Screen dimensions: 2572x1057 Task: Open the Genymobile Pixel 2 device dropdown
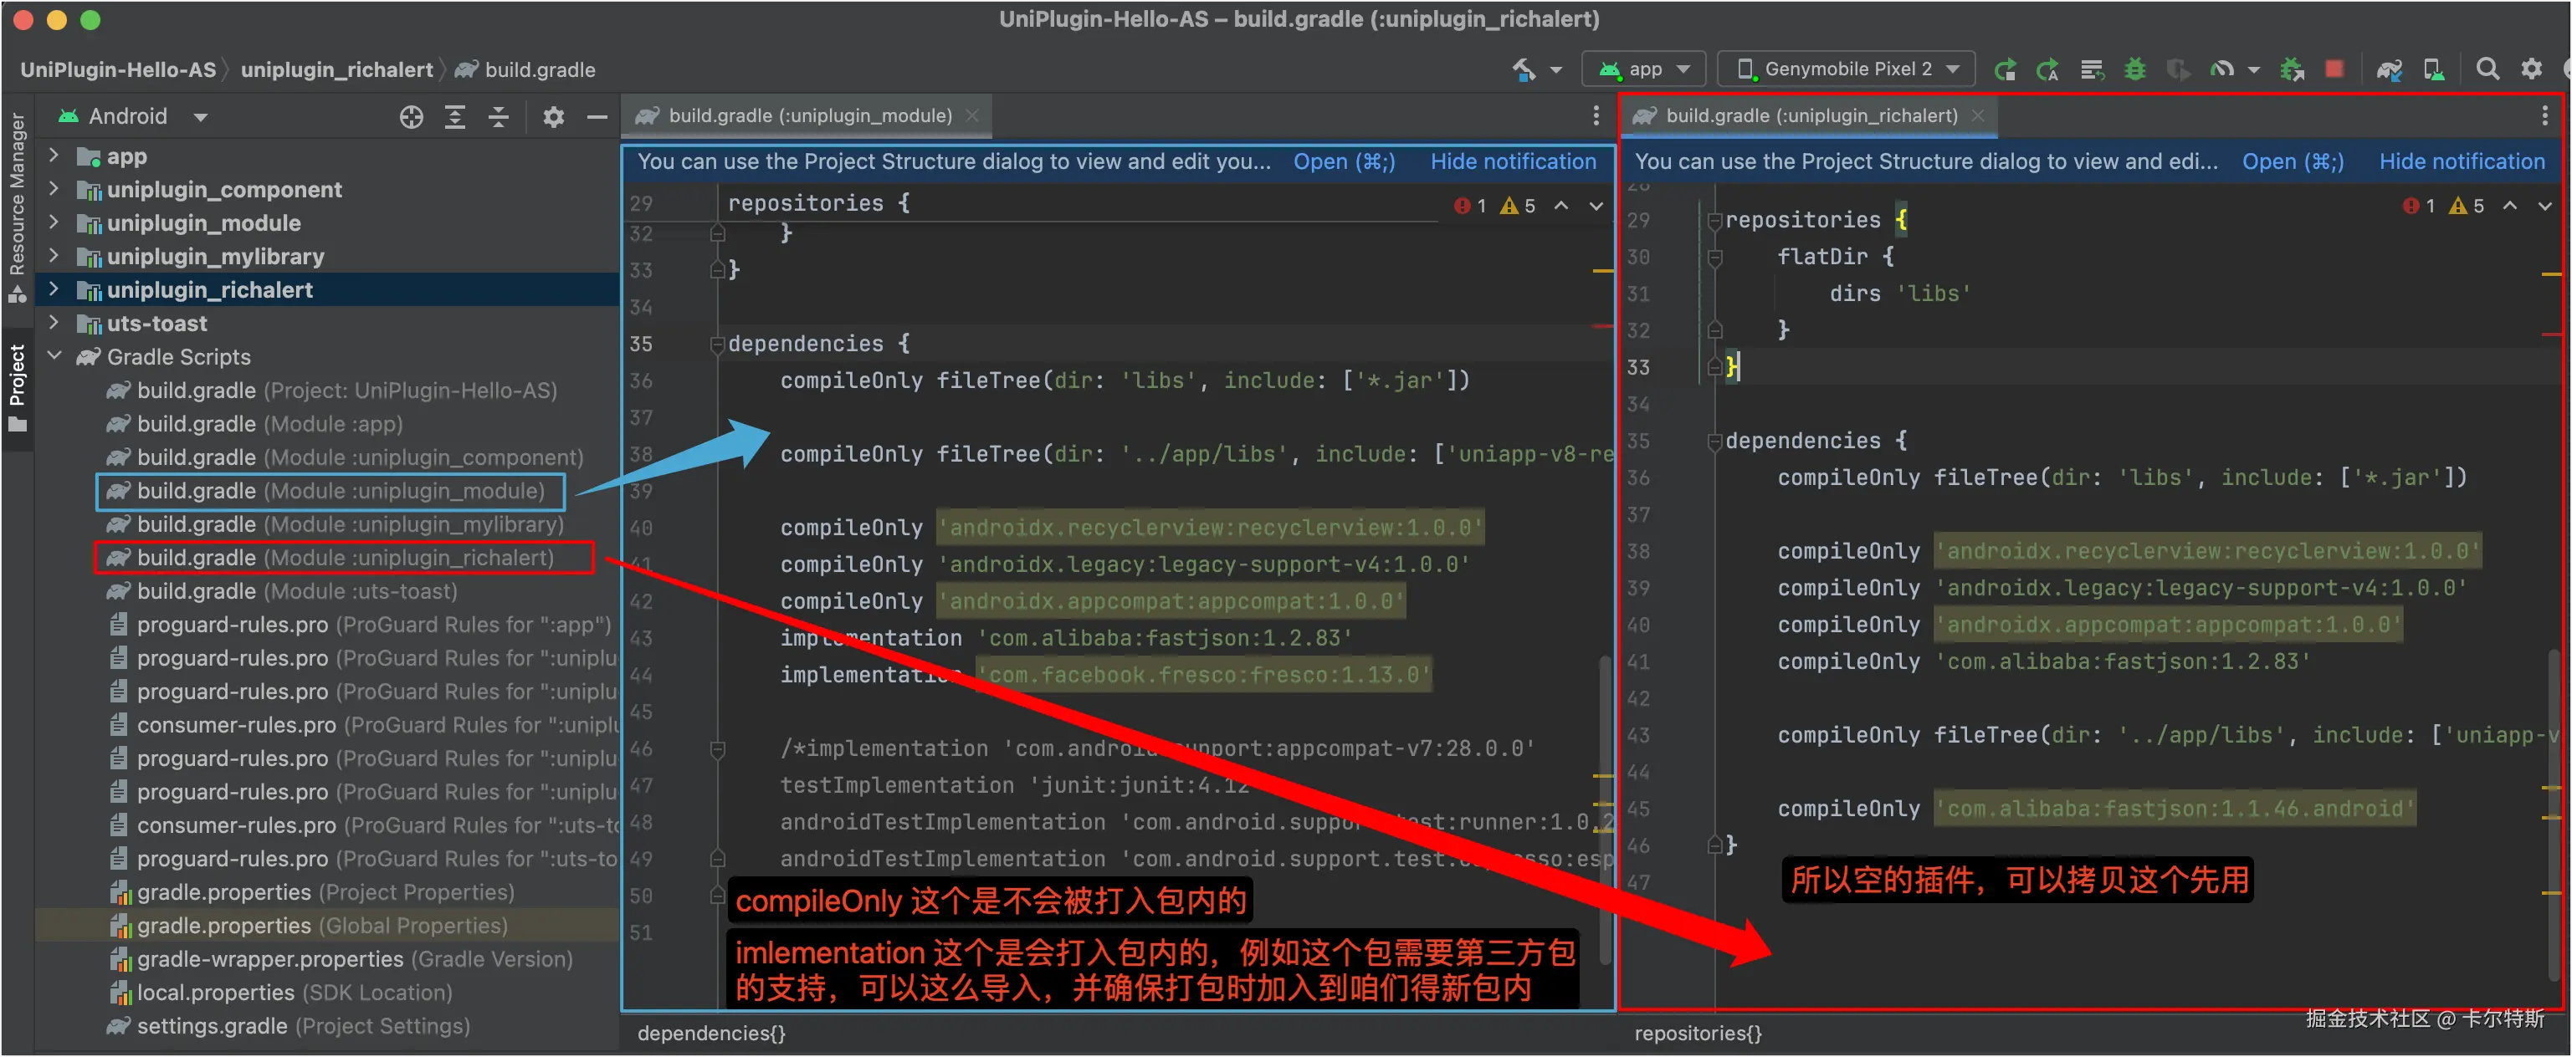[1846, 69]
